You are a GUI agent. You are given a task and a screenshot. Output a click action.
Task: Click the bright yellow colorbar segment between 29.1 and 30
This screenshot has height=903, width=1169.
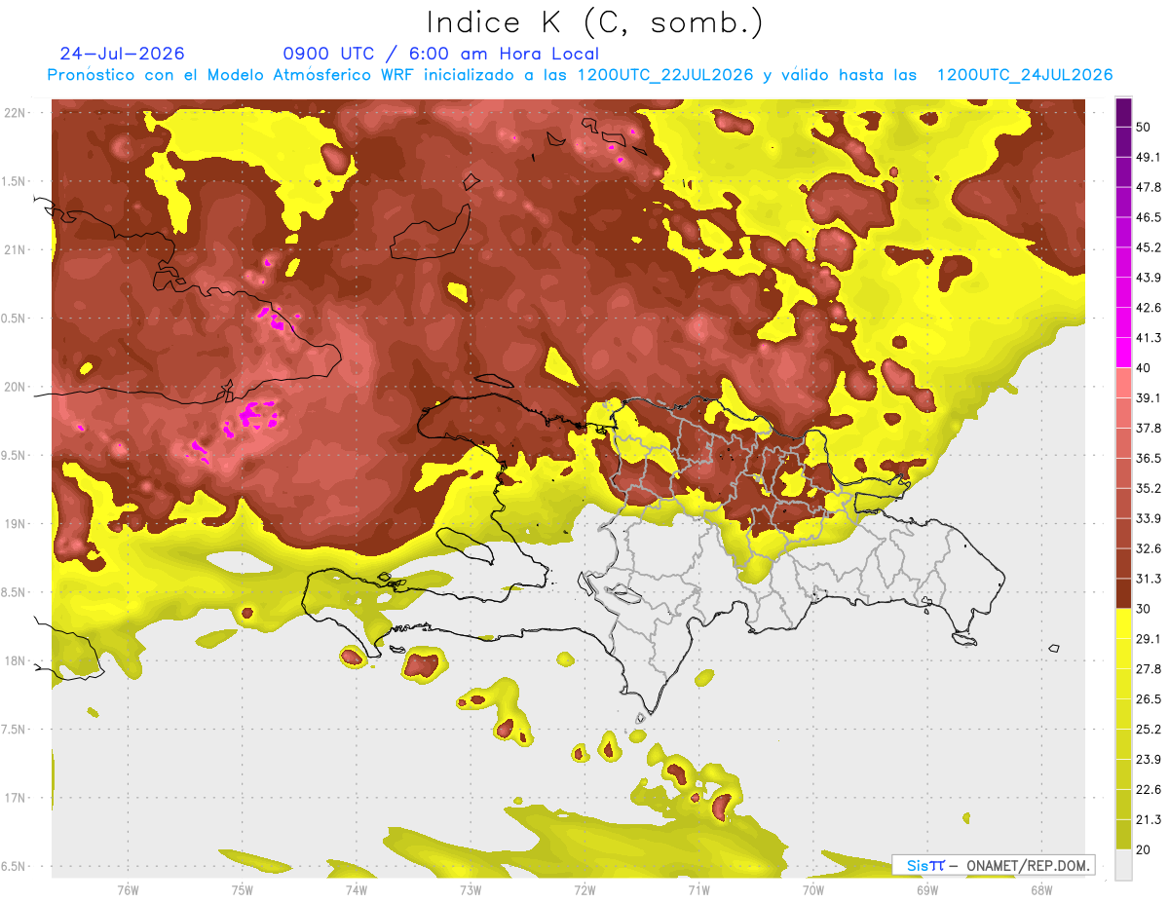pyautogui.click(x=1123, y=623)
